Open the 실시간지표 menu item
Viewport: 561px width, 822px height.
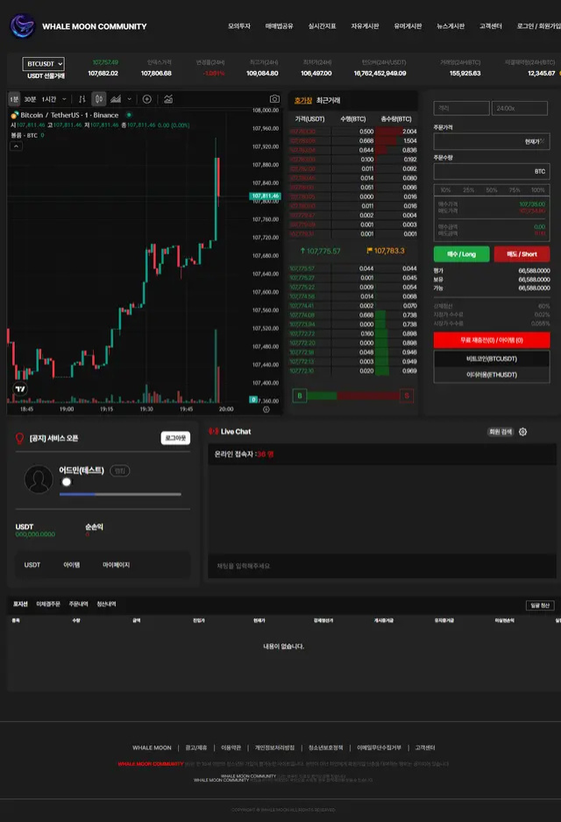tap(323, 25)
